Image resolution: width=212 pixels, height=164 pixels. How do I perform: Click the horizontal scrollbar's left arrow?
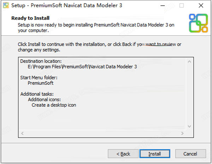coord(22,134)
